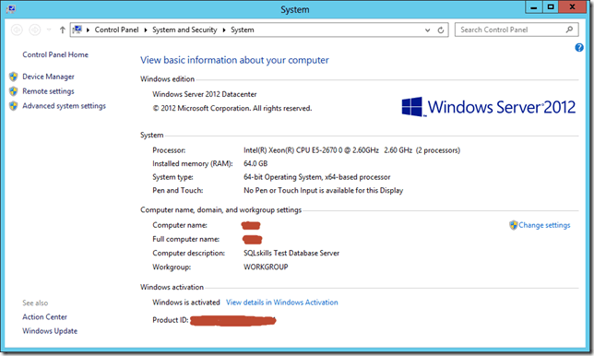Image resolution: width=594 pixels, height=356 pixels.
Task: Close the System window
Action: click(x=573, y=7)
